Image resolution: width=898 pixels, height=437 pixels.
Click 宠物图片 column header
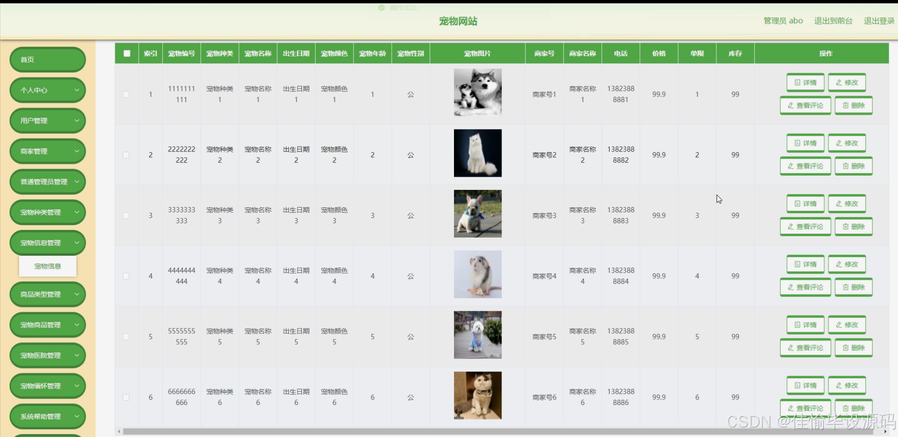(477, 53)
